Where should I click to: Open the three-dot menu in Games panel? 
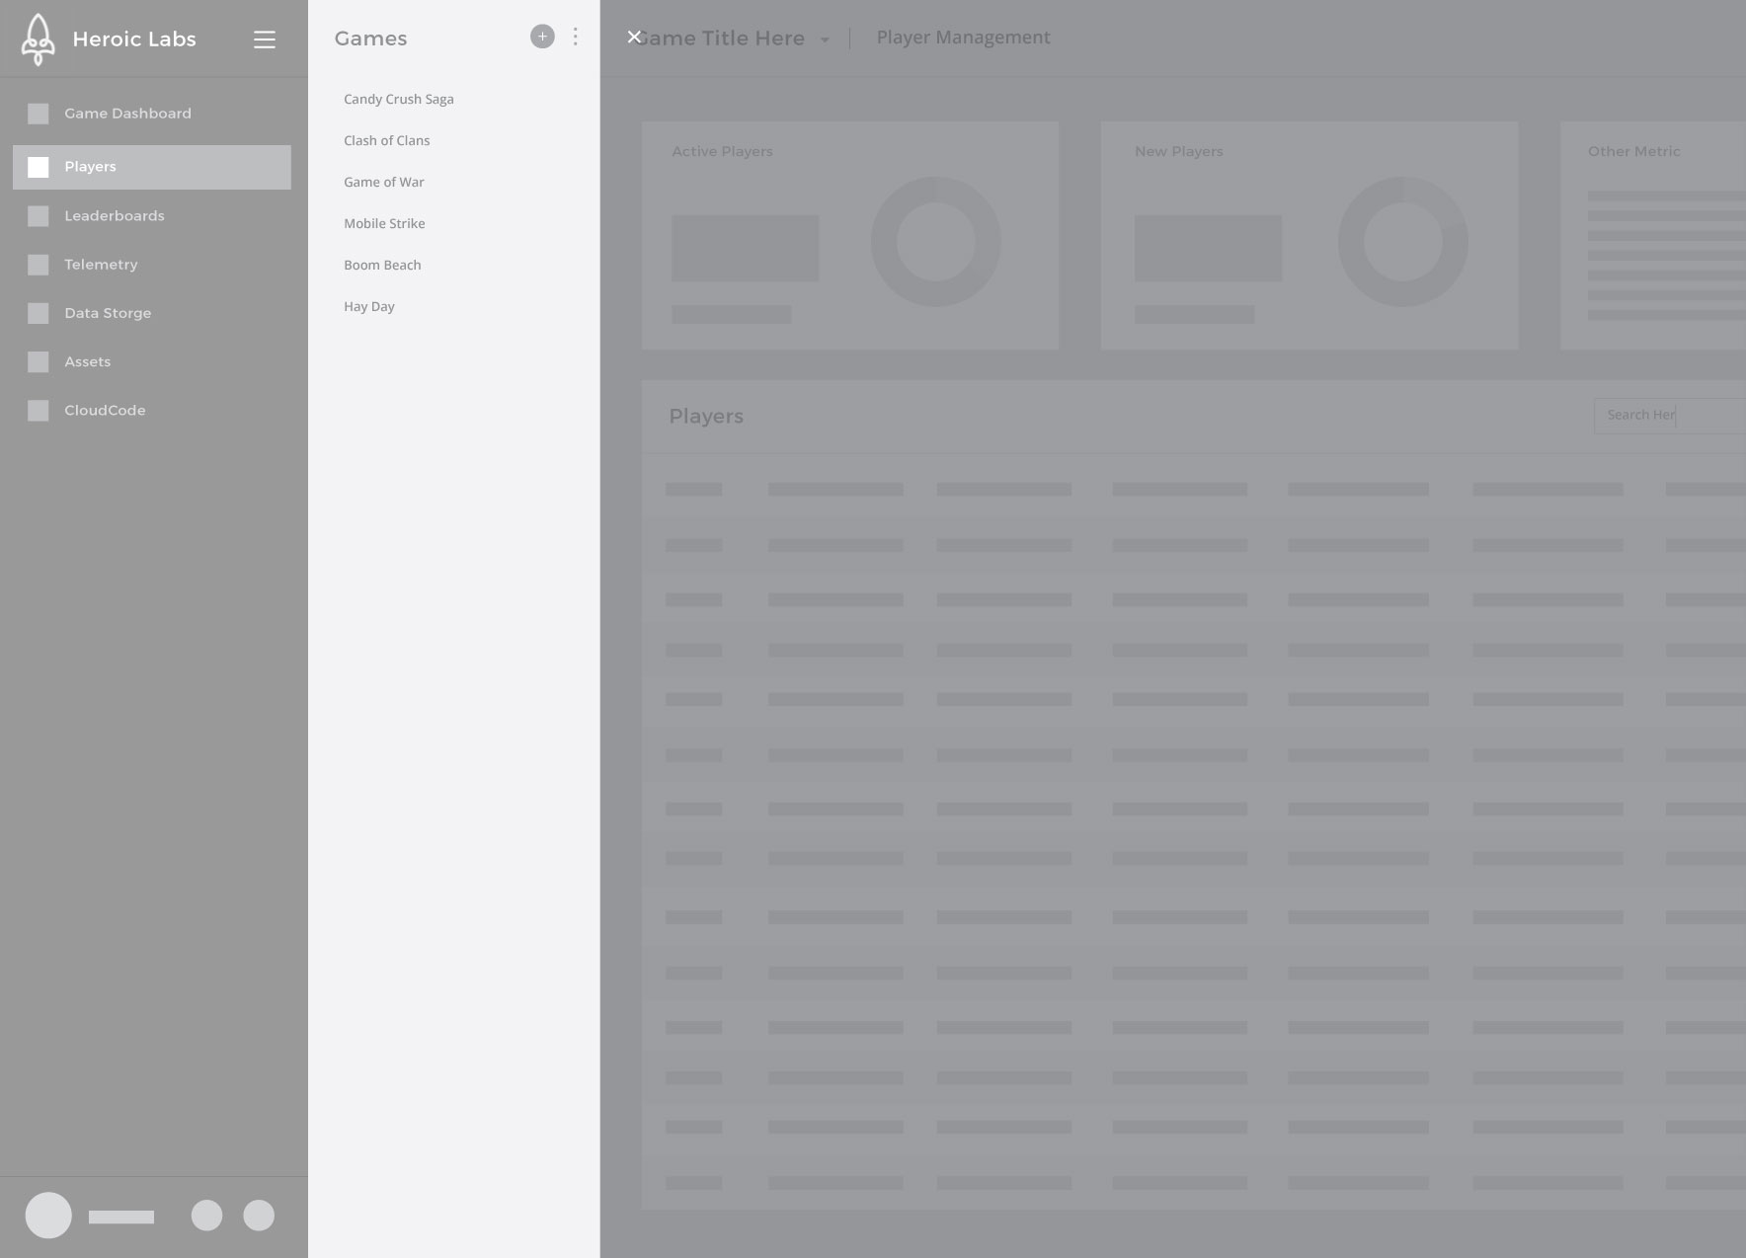[575, 37]
